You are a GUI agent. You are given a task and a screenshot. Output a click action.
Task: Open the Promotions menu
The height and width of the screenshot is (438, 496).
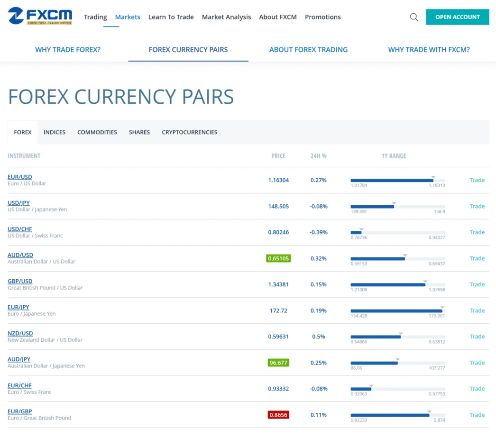pos(322,17)
